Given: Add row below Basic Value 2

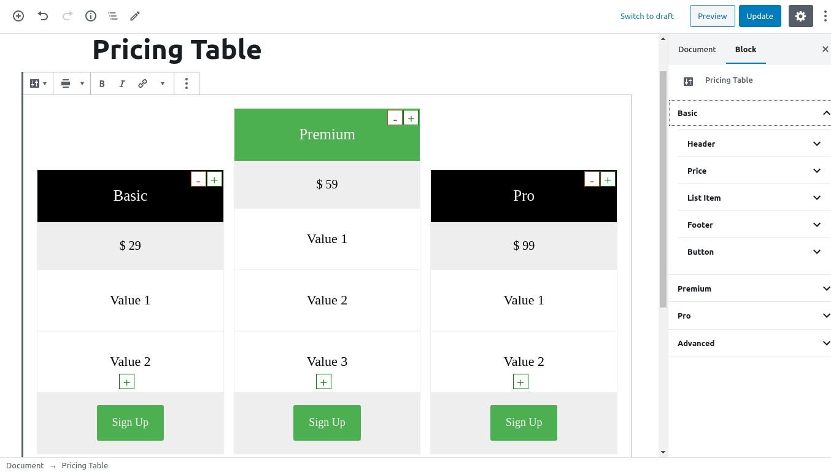Looking at the screenshot, I should tap(126, 382).
